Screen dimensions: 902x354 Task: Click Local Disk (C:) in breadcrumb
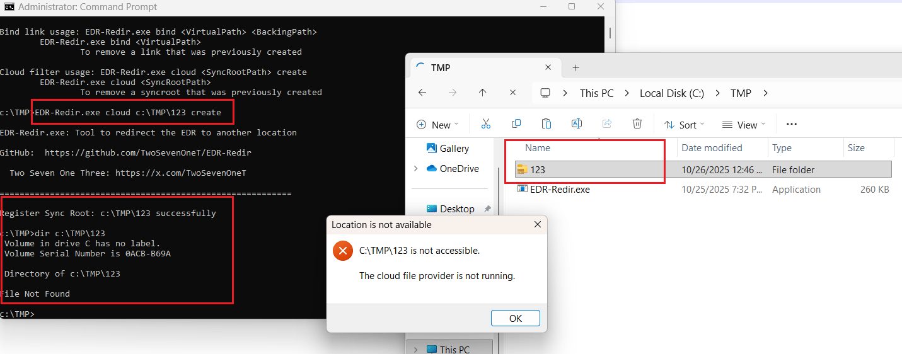coord(671,93)
